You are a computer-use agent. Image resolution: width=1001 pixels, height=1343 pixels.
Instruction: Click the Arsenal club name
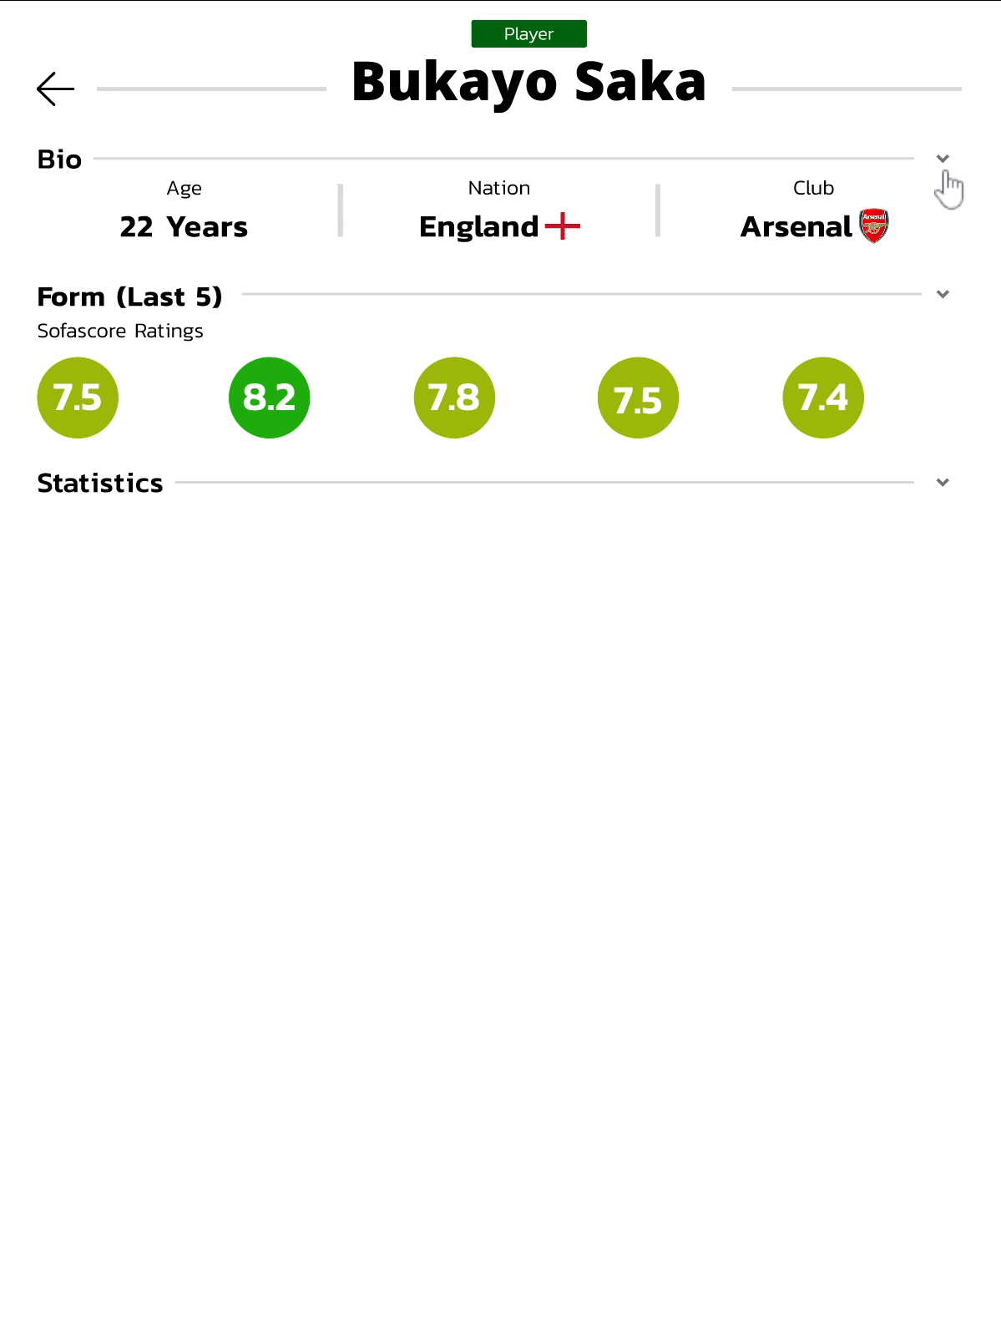796,227
